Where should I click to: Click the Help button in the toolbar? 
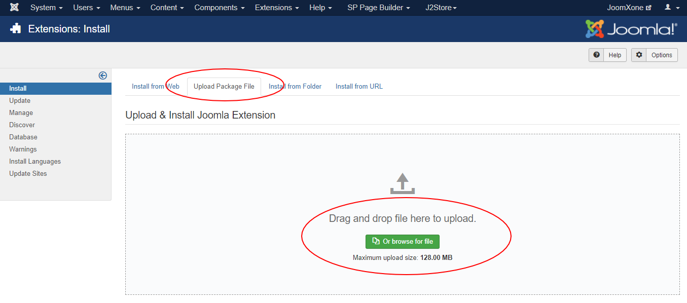coord(607,55)
